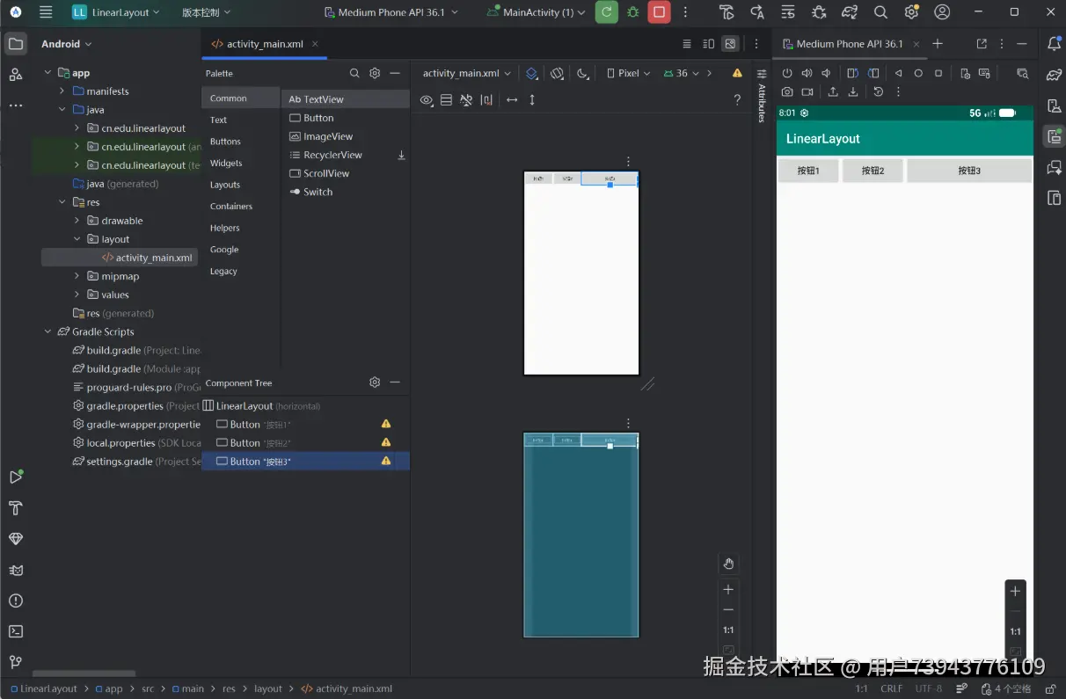Collapse the Gradle Scripts tree node
1066x699 pixels.
tap(47, 331)
